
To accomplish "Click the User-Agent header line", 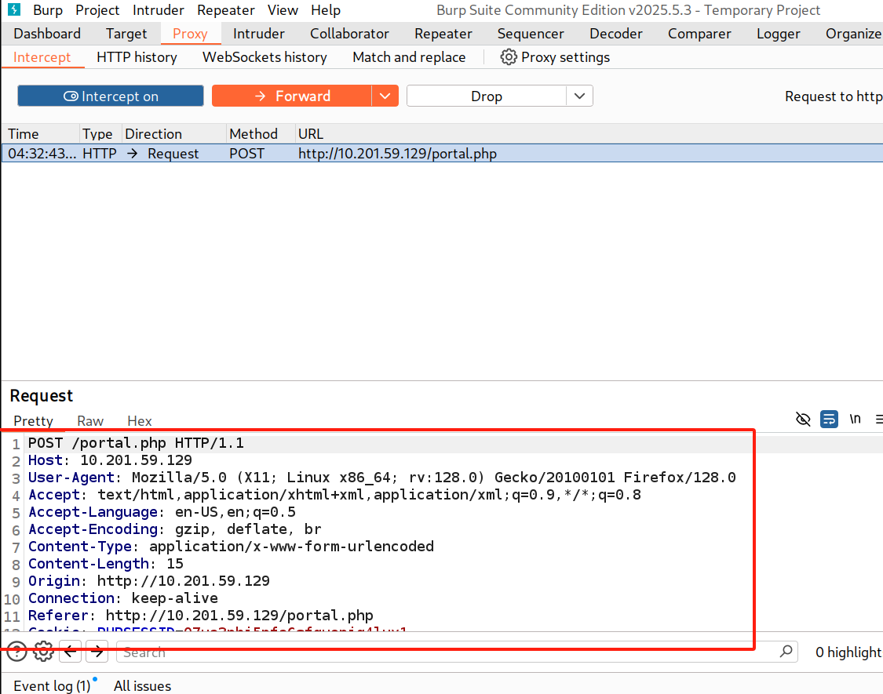I will pos(381,478).
